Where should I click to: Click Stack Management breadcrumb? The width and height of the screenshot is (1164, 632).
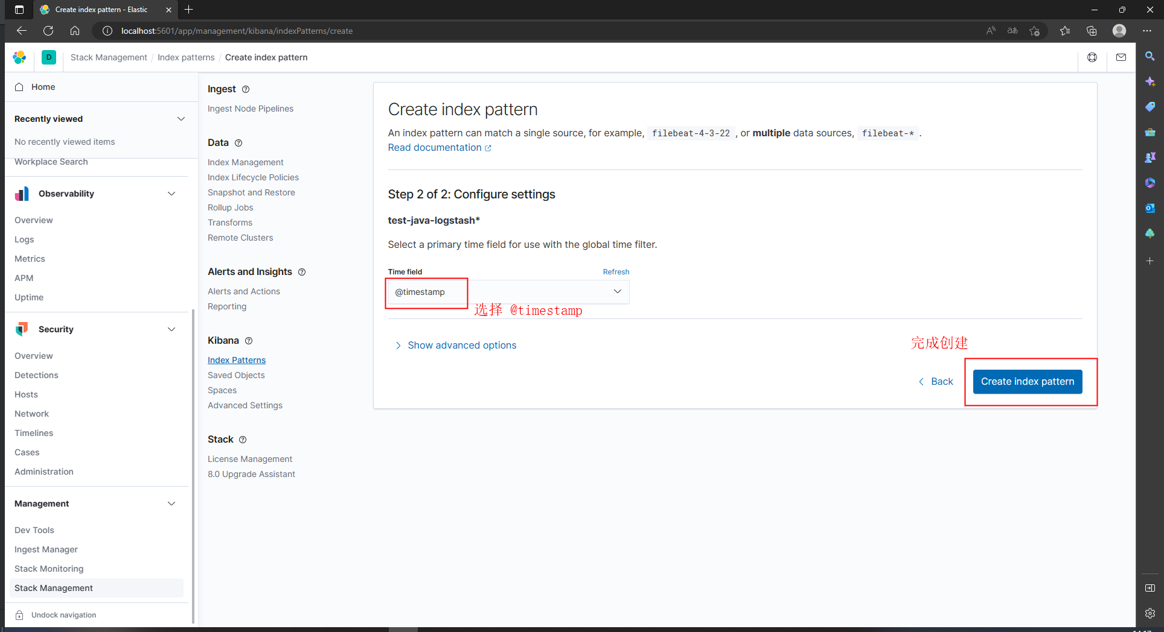[109, 57]
